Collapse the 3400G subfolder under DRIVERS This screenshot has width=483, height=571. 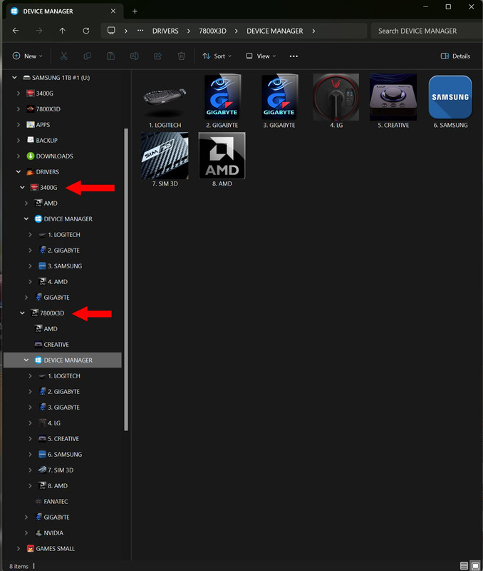point(23,187)
